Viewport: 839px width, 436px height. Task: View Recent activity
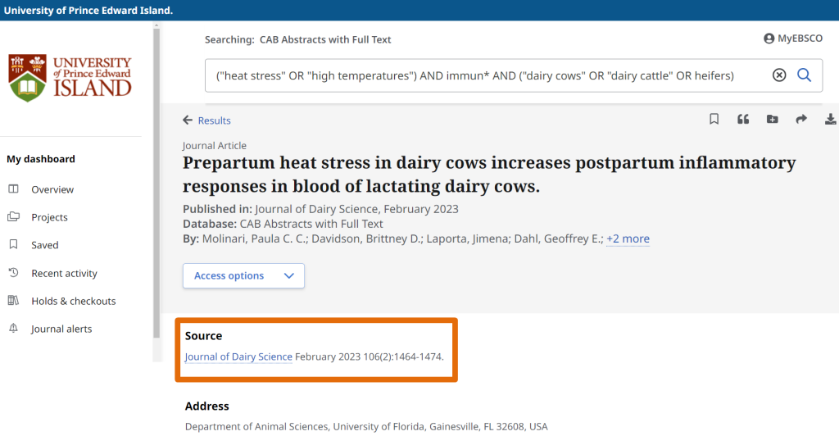64,273
